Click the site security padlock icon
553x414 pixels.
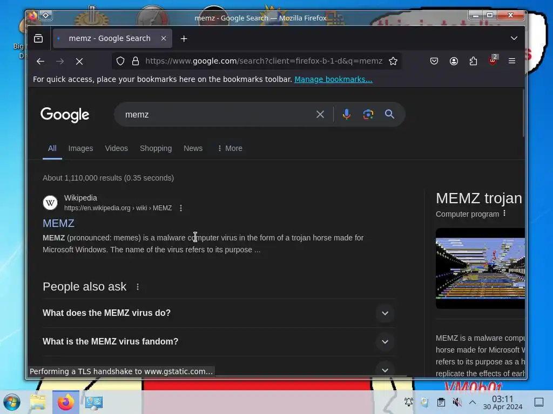(x=136, y=61)
